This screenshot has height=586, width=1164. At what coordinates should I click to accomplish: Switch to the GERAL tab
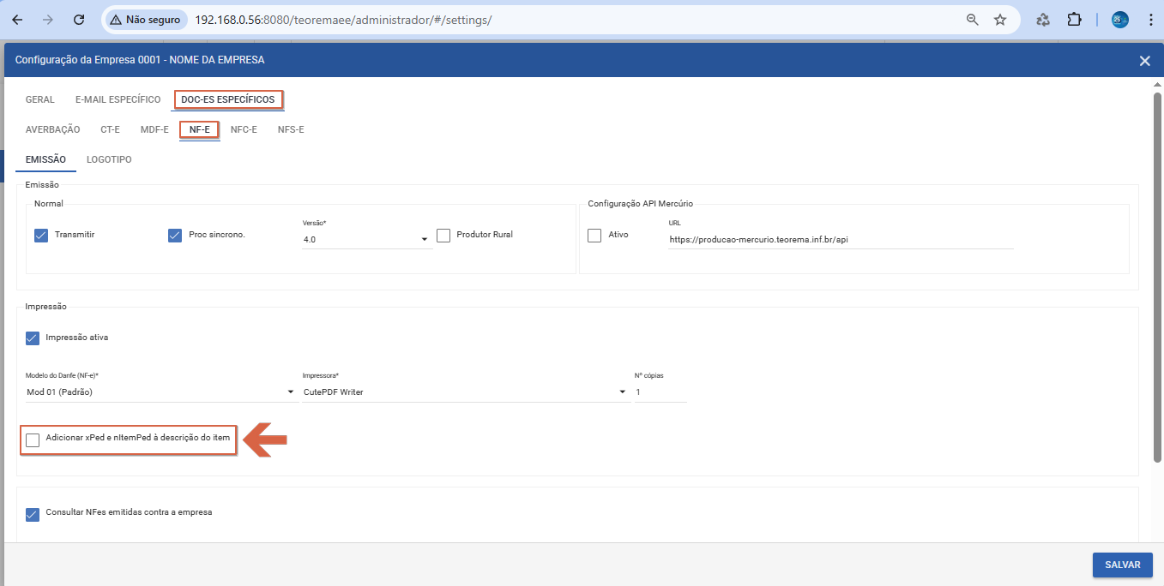pos(40,99)
